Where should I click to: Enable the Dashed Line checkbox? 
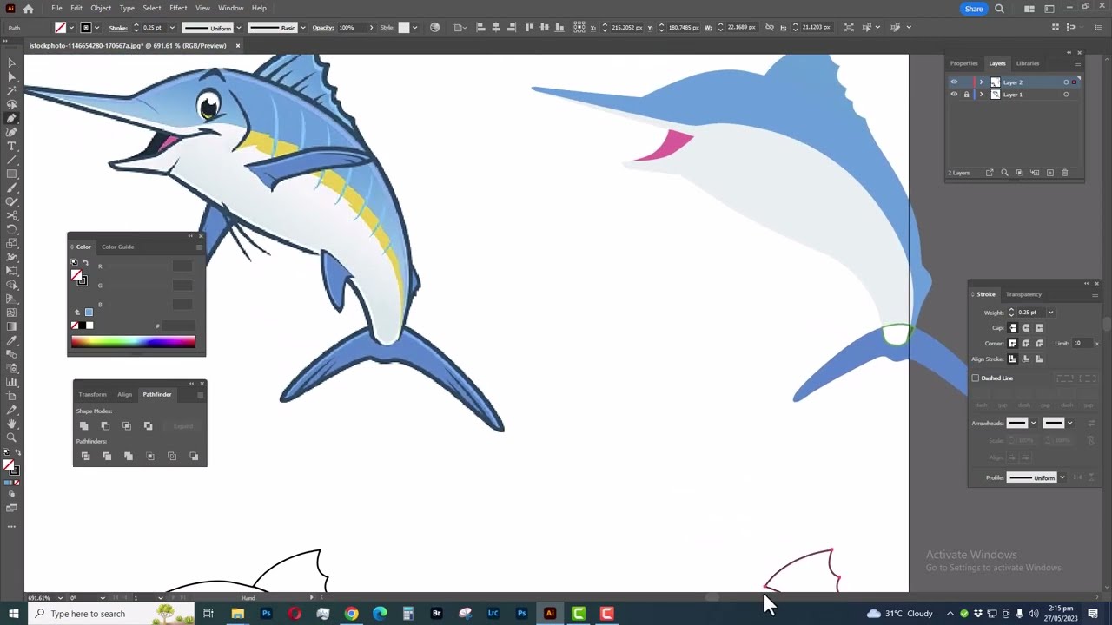[x=976, y=378]
